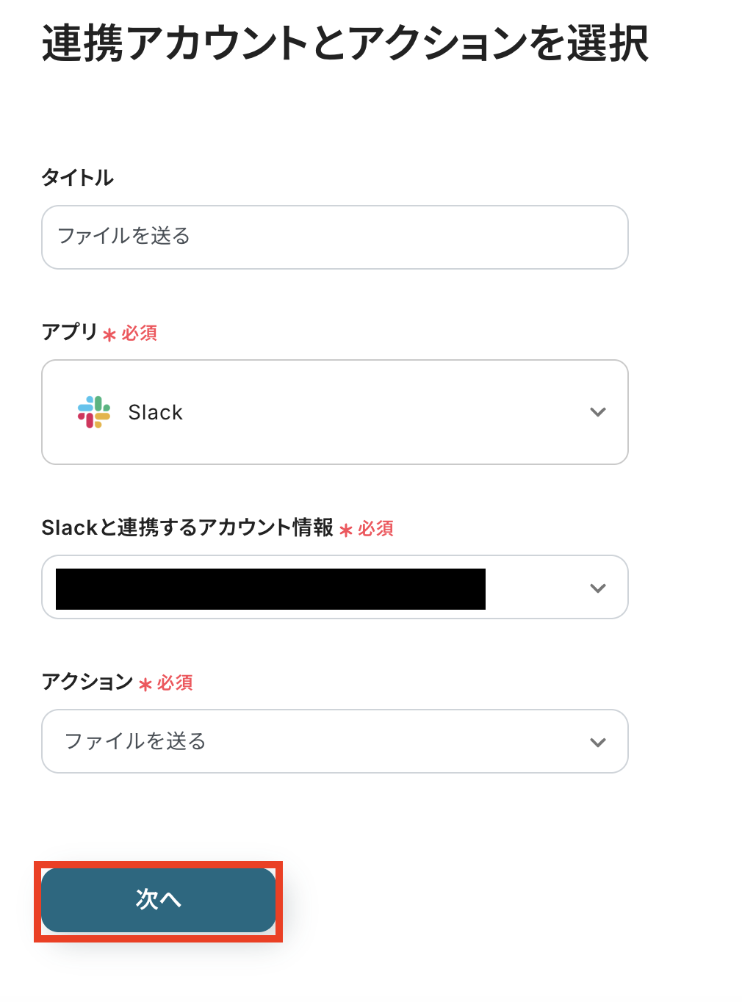Viewport: 742px width, 1002px height.
Task: Click the Slack logo icon
Action: (x=94, y=412)
